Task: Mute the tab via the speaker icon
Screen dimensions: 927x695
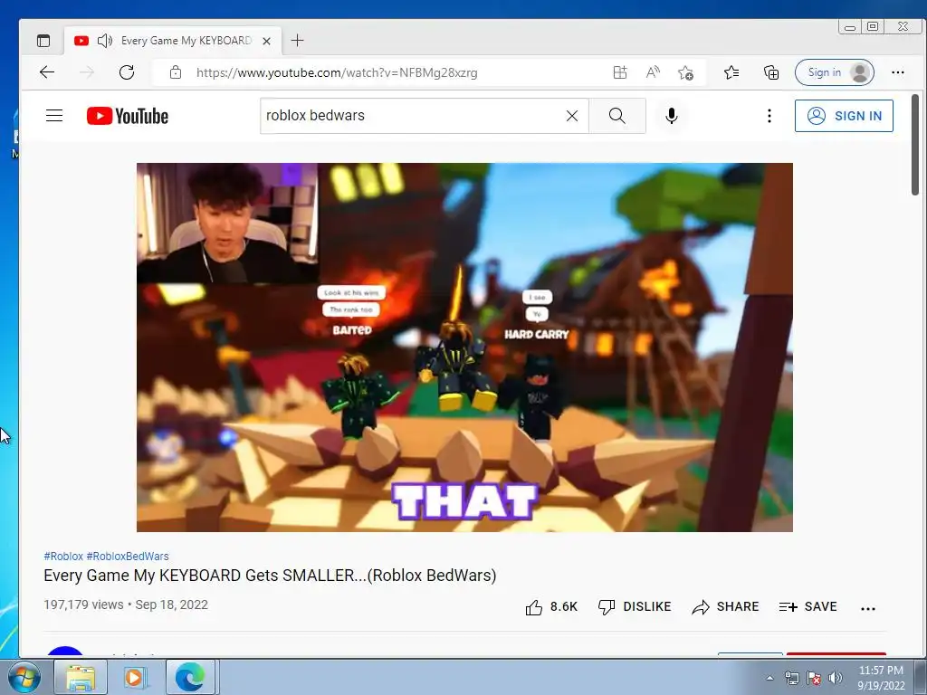Action: pyautogui.click(x=105, y=41)
